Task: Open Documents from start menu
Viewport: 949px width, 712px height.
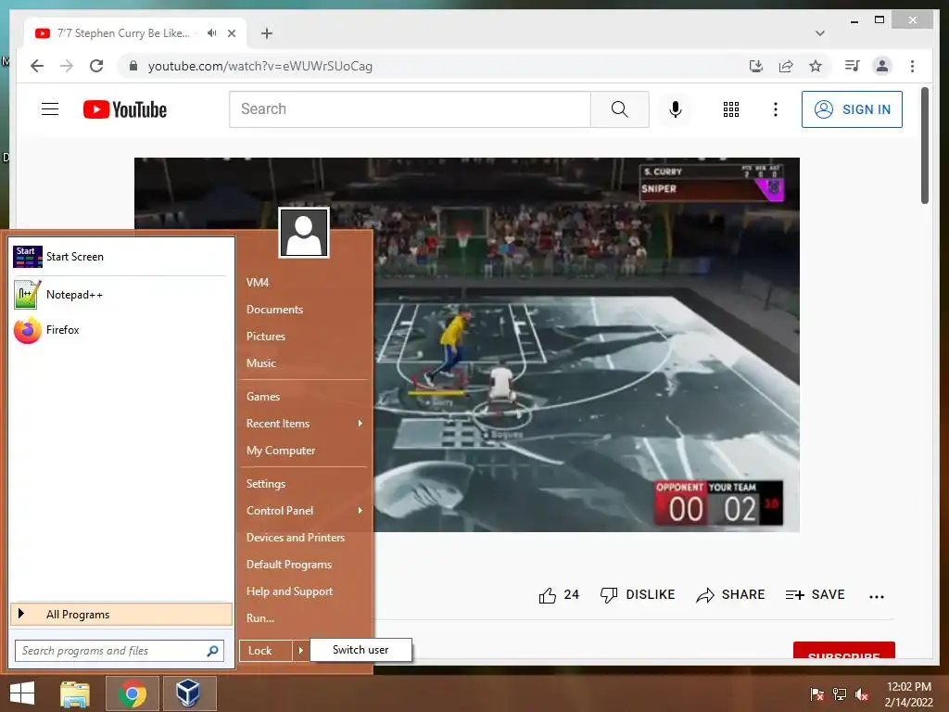Action: (x=274, y=310)
